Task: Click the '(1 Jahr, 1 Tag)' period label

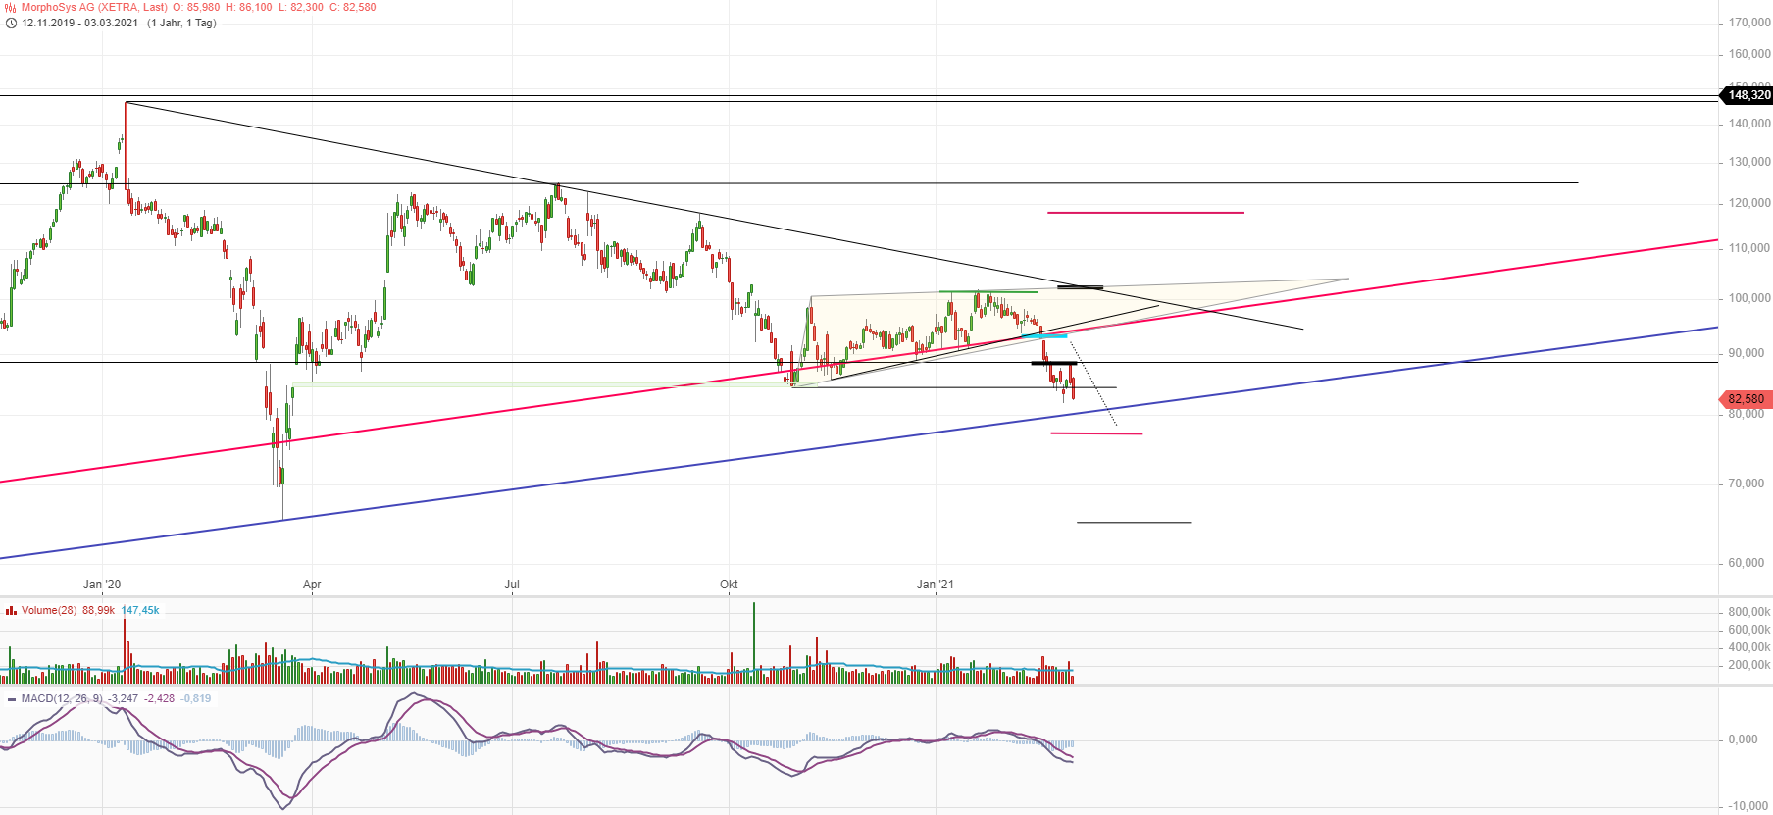Action: pos(181,23)
